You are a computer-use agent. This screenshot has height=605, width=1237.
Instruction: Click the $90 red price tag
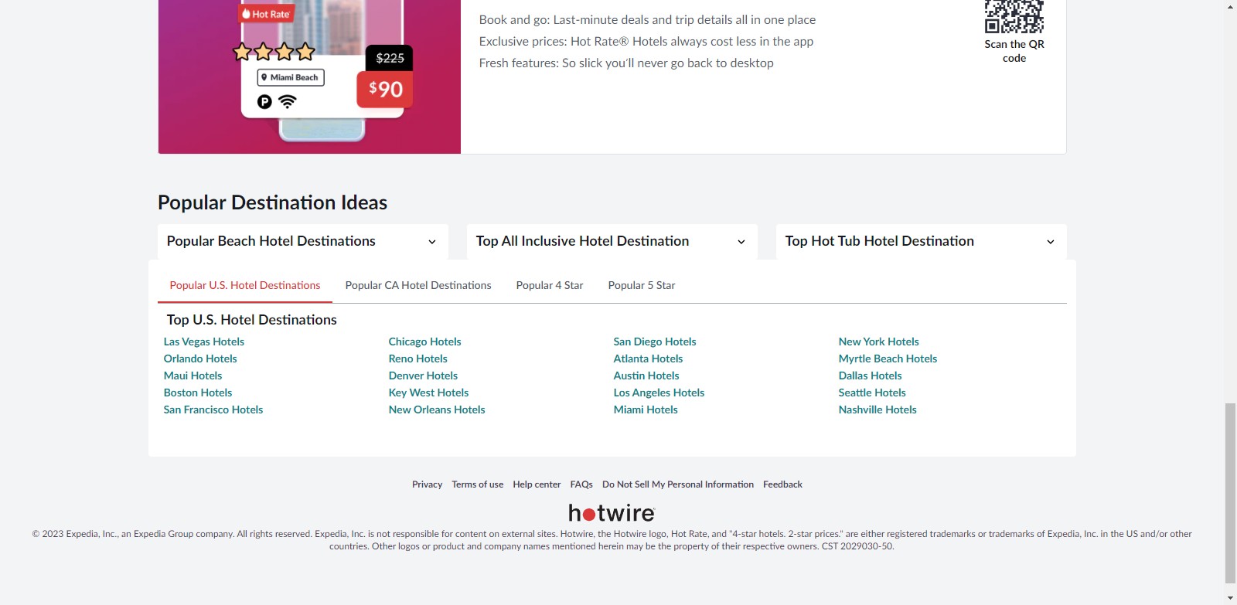coord(385,90)
